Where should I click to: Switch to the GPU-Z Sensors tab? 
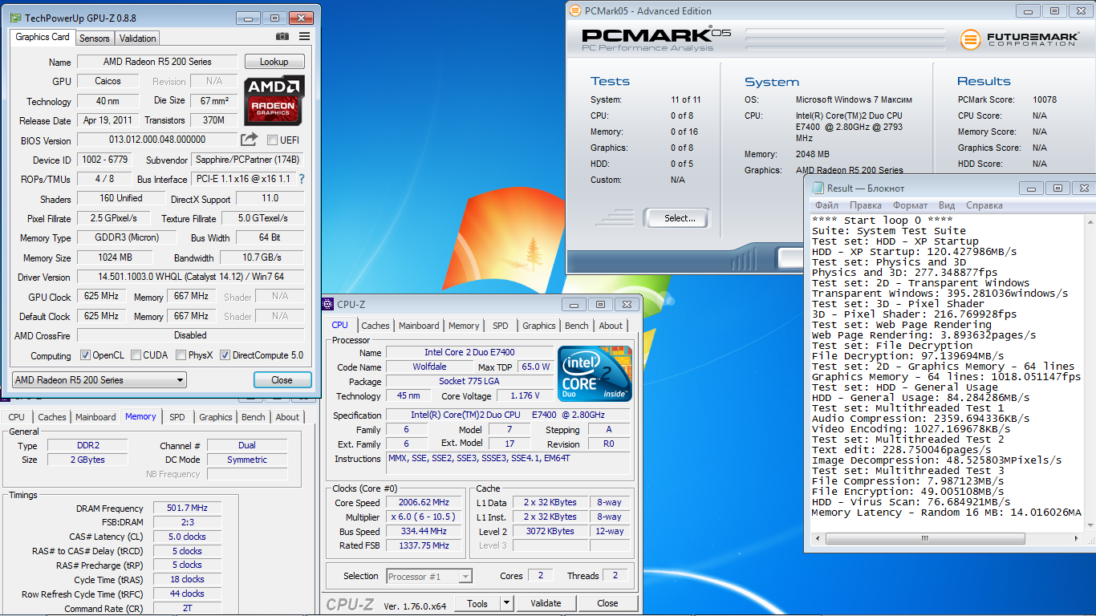(x=95, y=38)
